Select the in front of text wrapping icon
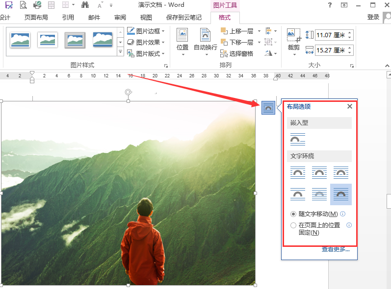Viewport: 391px width, 289px height. [341, 194]
